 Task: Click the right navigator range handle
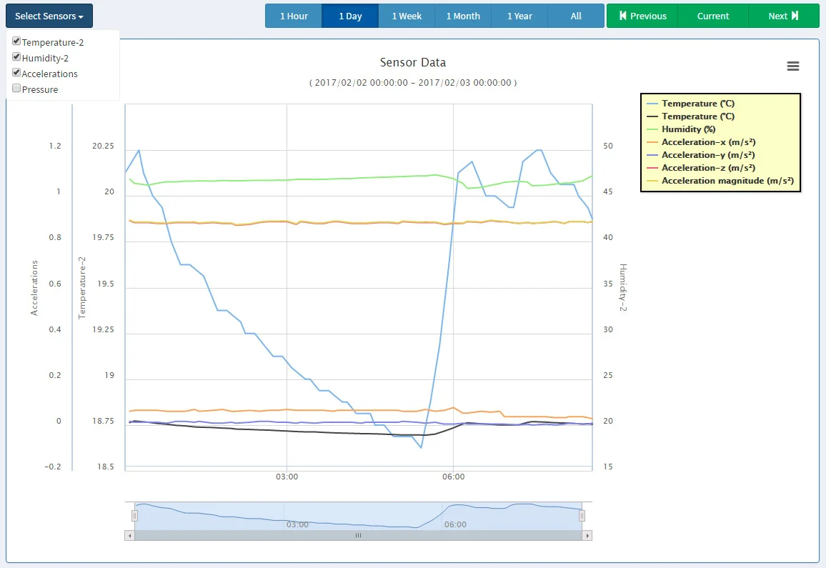pos(582,516)
